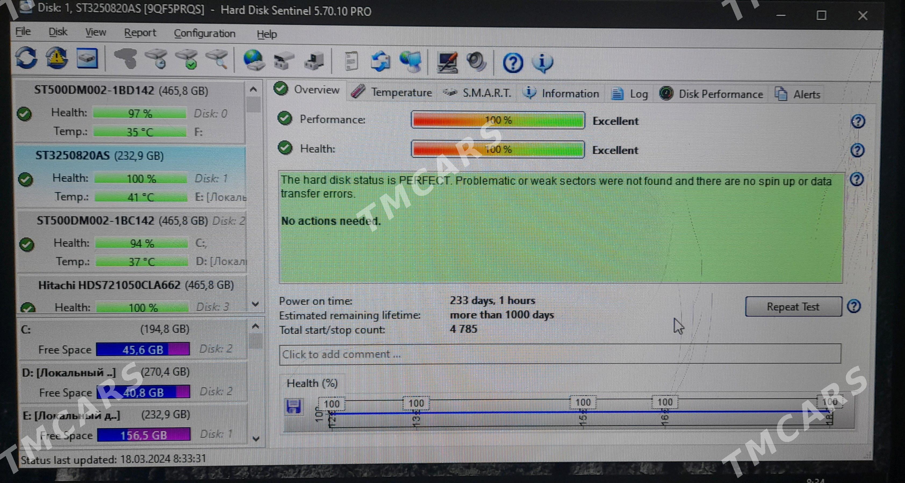Select disk ST3250820AS in the list
This screenshot has width=905, height=483.
point(131,177)
